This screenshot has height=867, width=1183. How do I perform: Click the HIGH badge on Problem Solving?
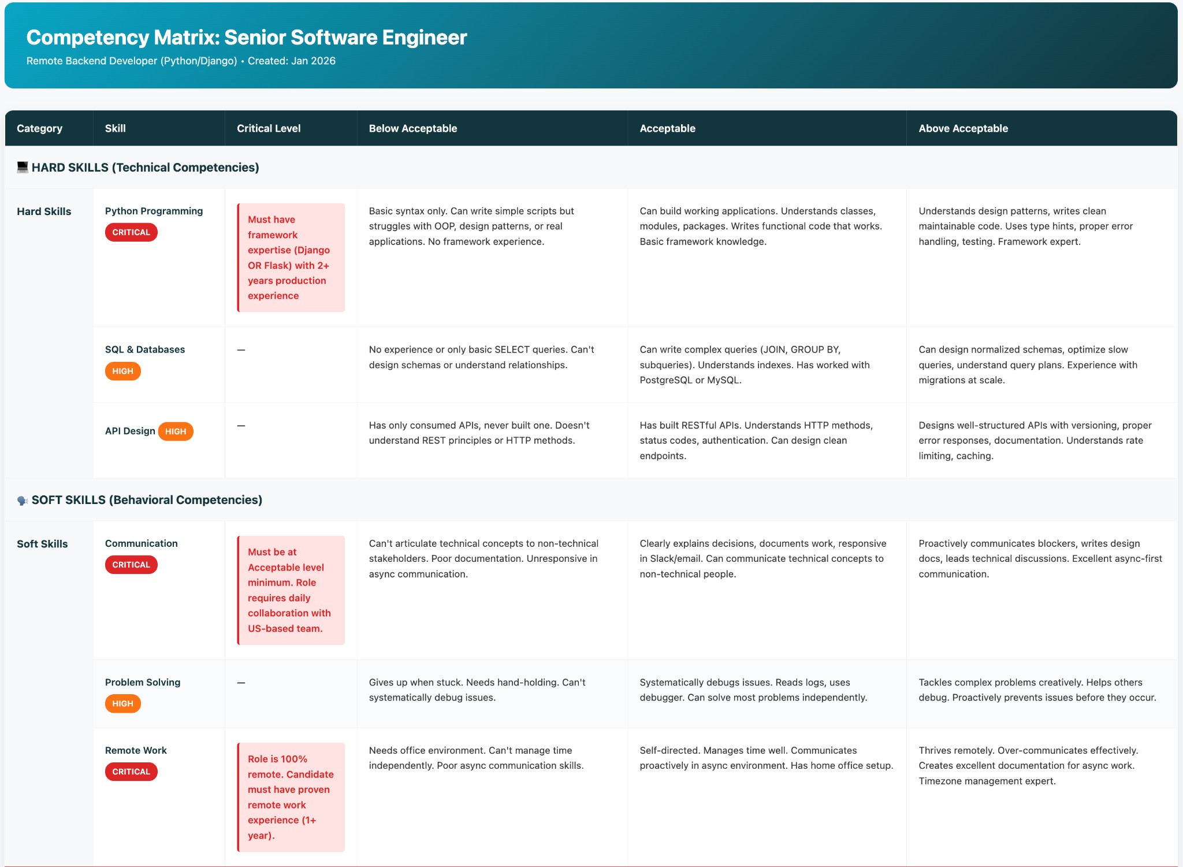tap(122, 703)
